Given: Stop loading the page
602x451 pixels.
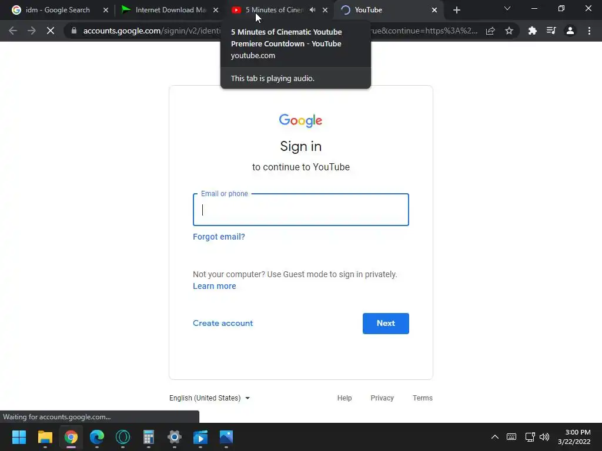Looking at the screenshot, I should pyautogui.click(x=51, y=31).
